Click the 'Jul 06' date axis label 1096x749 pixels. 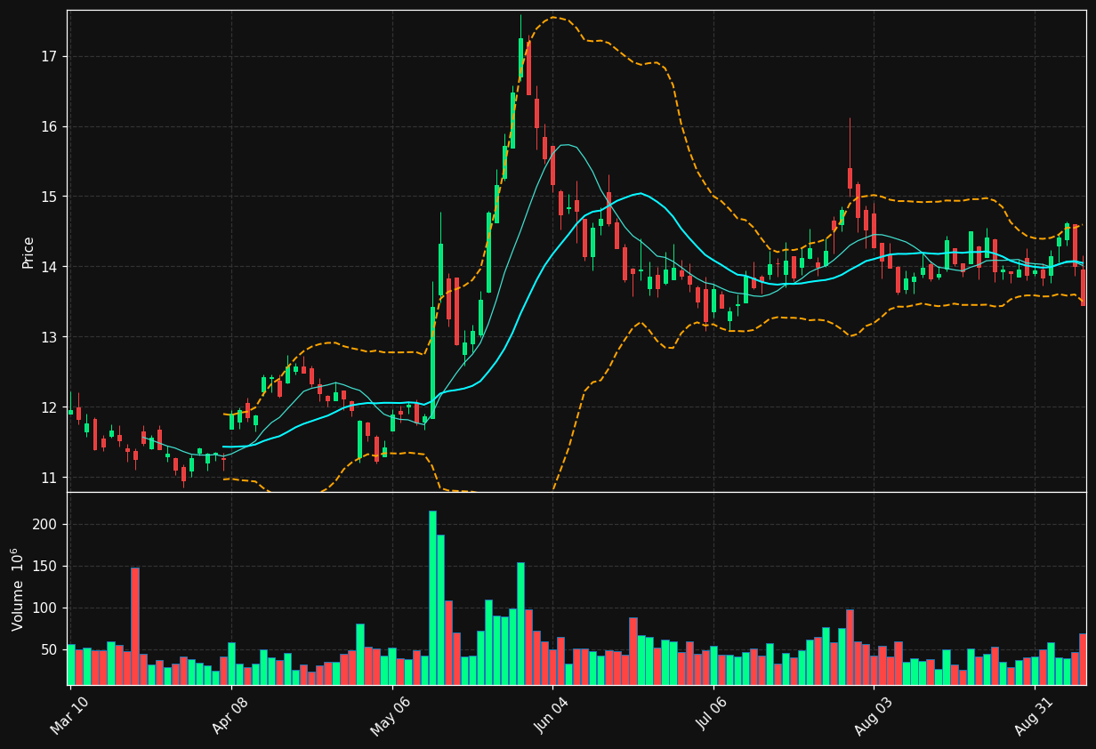(x=712, y=714)
